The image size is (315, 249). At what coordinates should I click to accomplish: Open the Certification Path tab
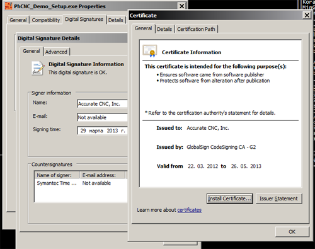click(196, 29)
